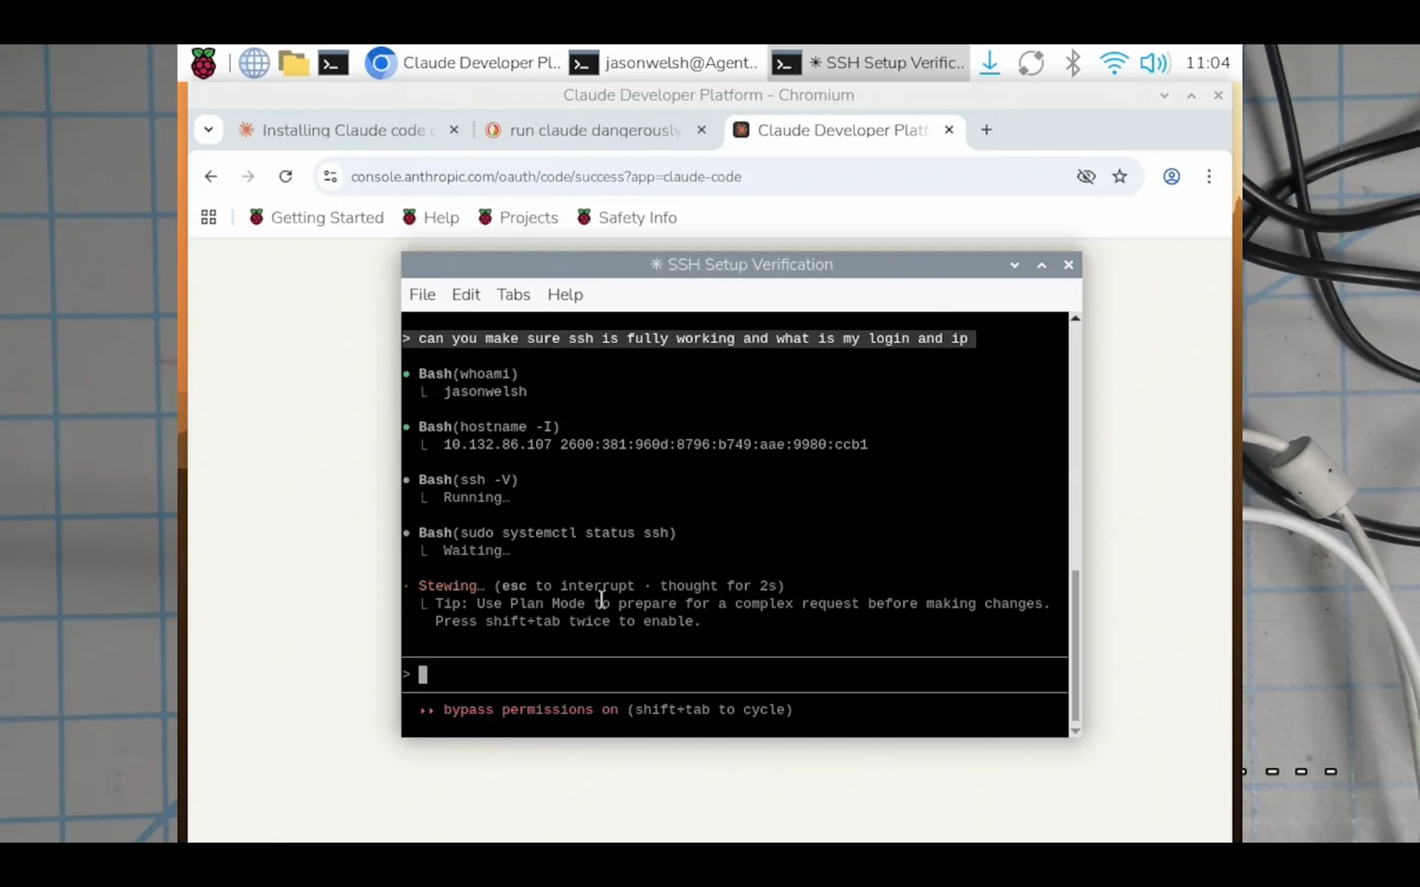The height and width of the screenshot is (887, 1420).
Task: Open the Raspberry Pi main menu
Action: click(203, 63)
